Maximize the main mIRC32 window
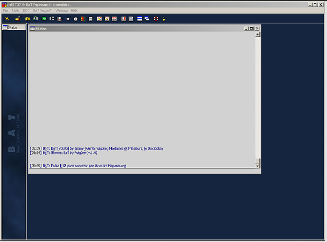Screen dimensions: 327x242 coord(315,4)
